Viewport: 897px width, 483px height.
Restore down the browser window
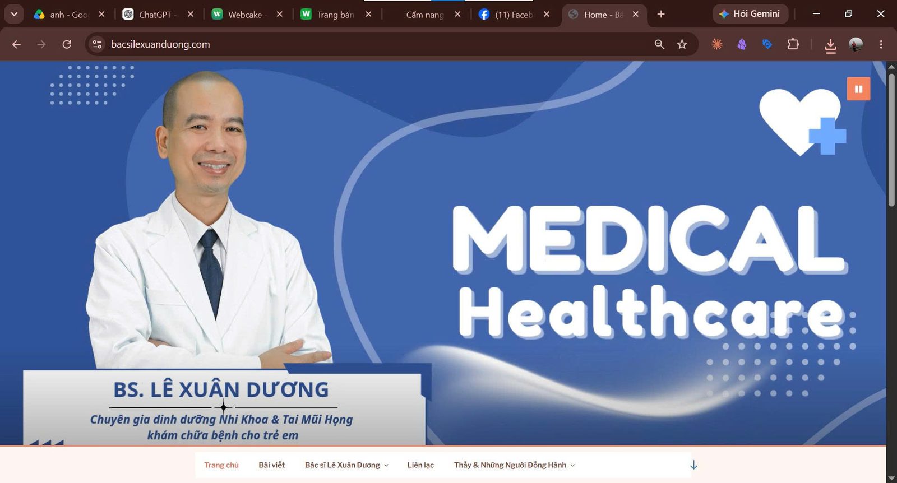[x=848, y=14]
